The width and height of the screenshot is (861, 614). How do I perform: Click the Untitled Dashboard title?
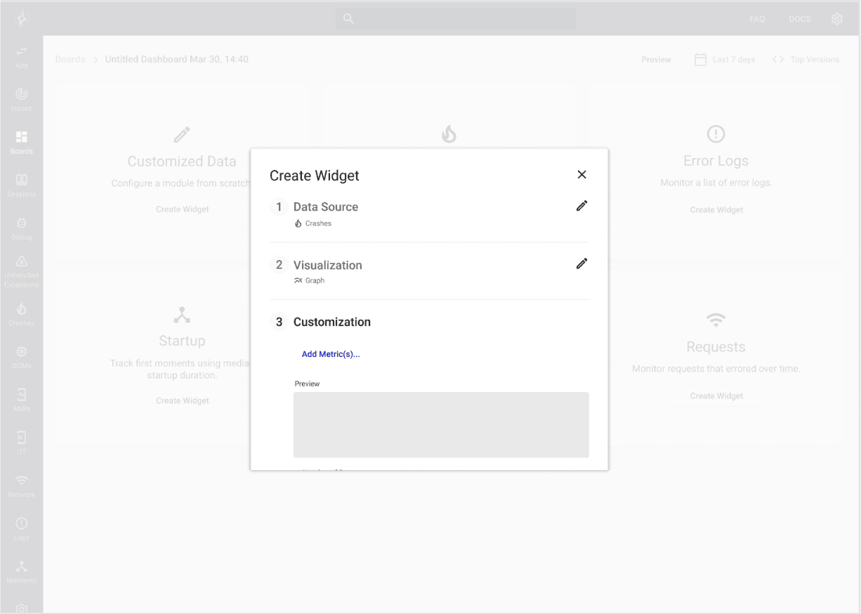pos(177,59)
